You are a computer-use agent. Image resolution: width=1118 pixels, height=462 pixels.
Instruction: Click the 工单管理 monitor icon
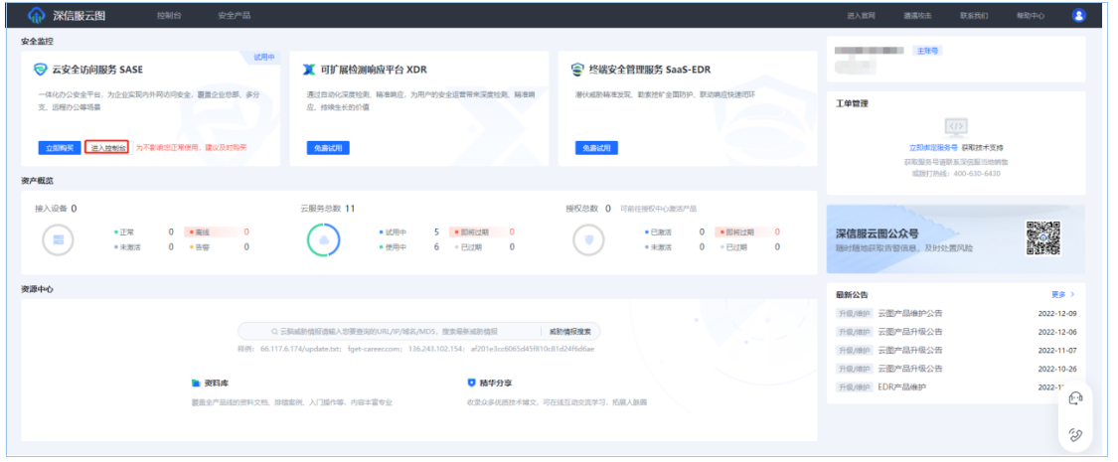[x=955, y=126]
